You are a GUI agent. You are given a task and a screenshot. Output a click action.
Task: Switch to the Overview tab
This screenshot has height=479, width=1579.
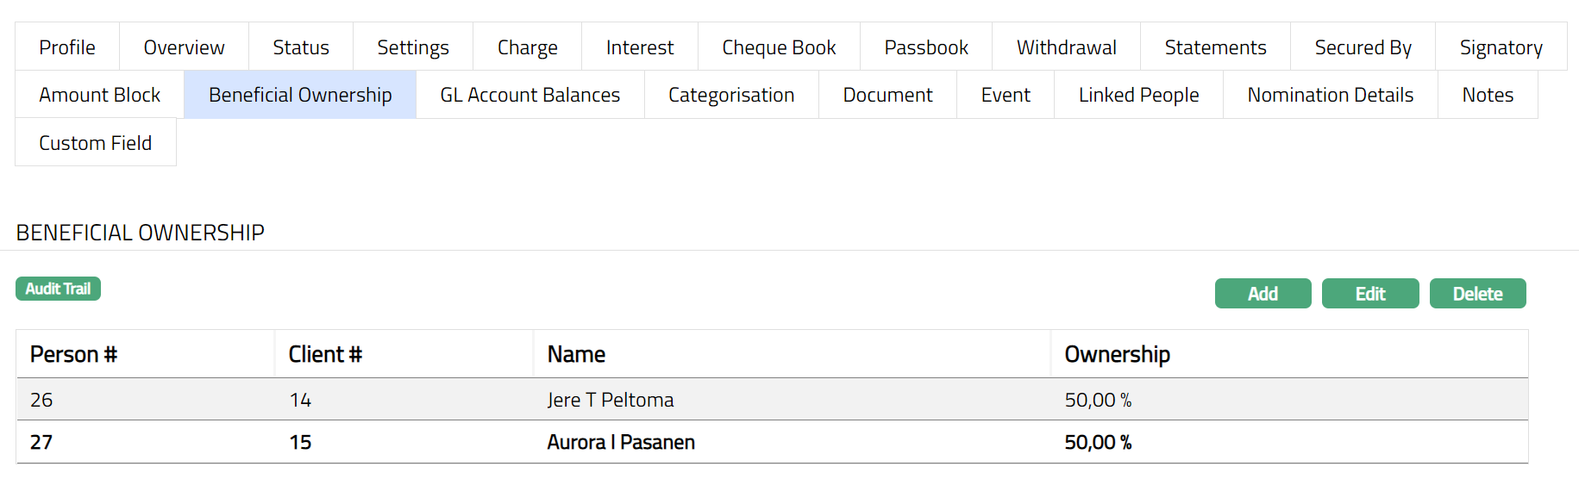(184, 47)
